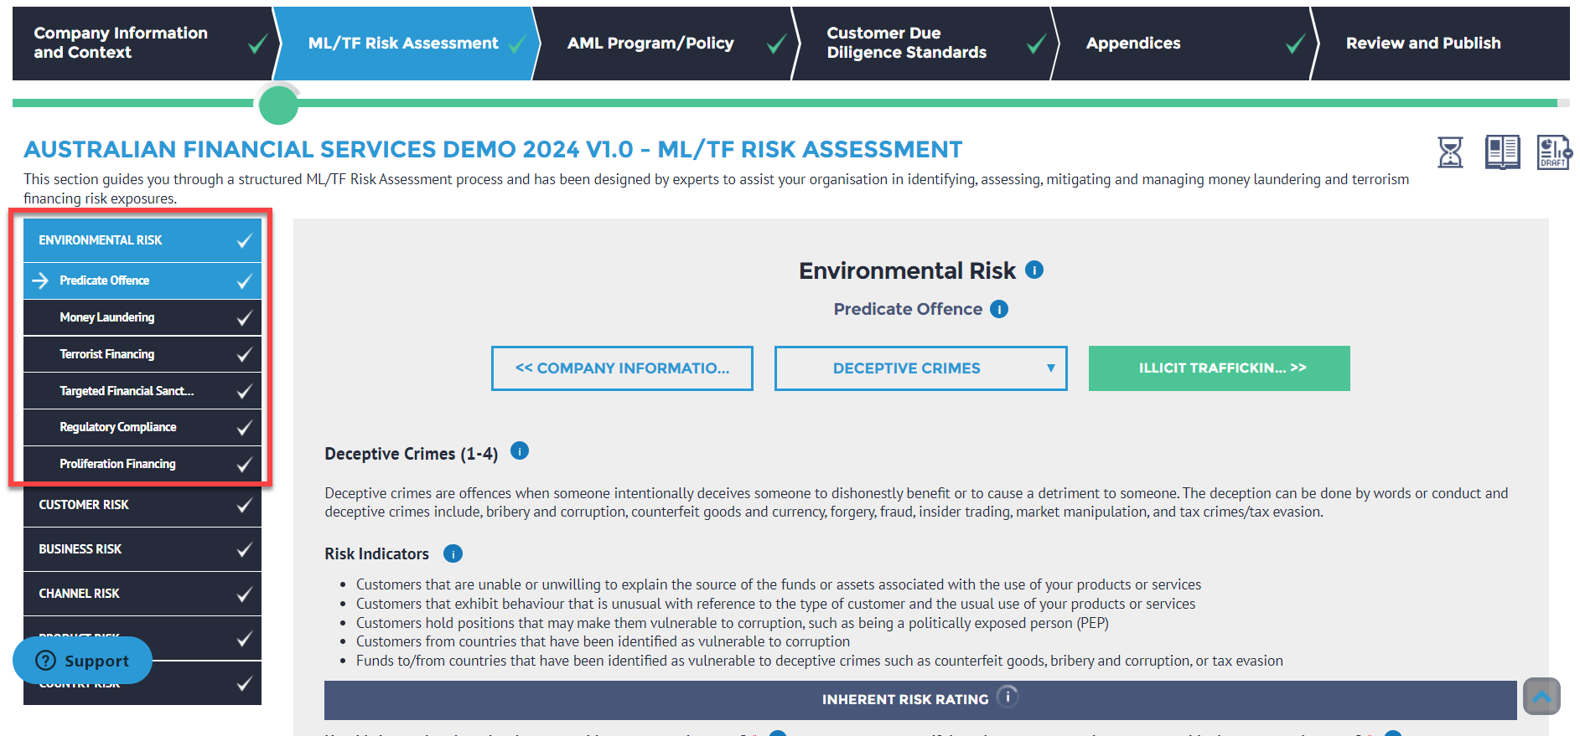
Task: Select Predicate Offence in sidebar
Action: 142,281
